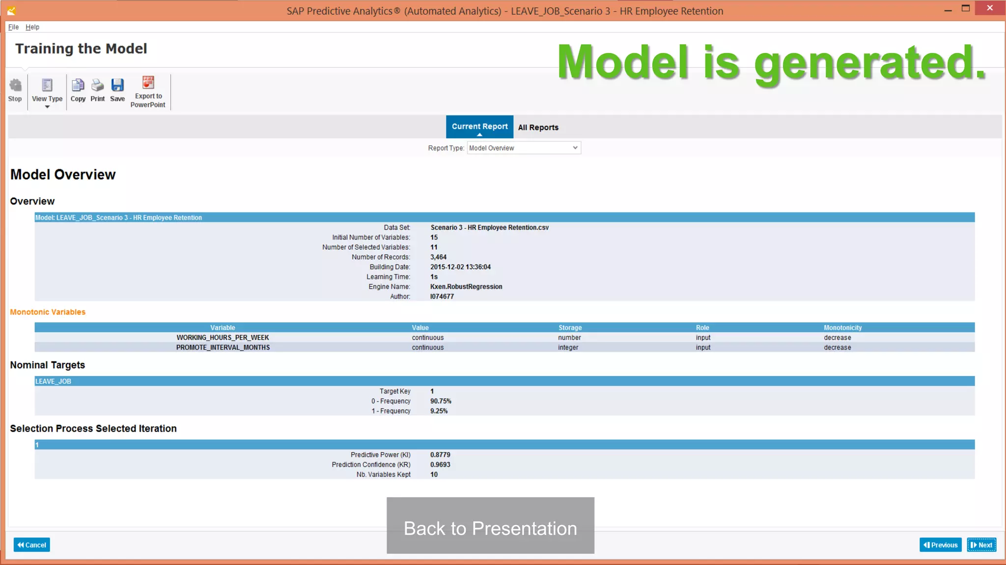Click the Monotonicity column header
The width and height of the screenshot is (1006, 565).
click(842, 328)
